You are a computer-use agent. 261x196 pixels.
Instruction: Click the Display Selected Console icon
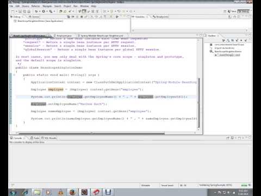pos(233,138)
